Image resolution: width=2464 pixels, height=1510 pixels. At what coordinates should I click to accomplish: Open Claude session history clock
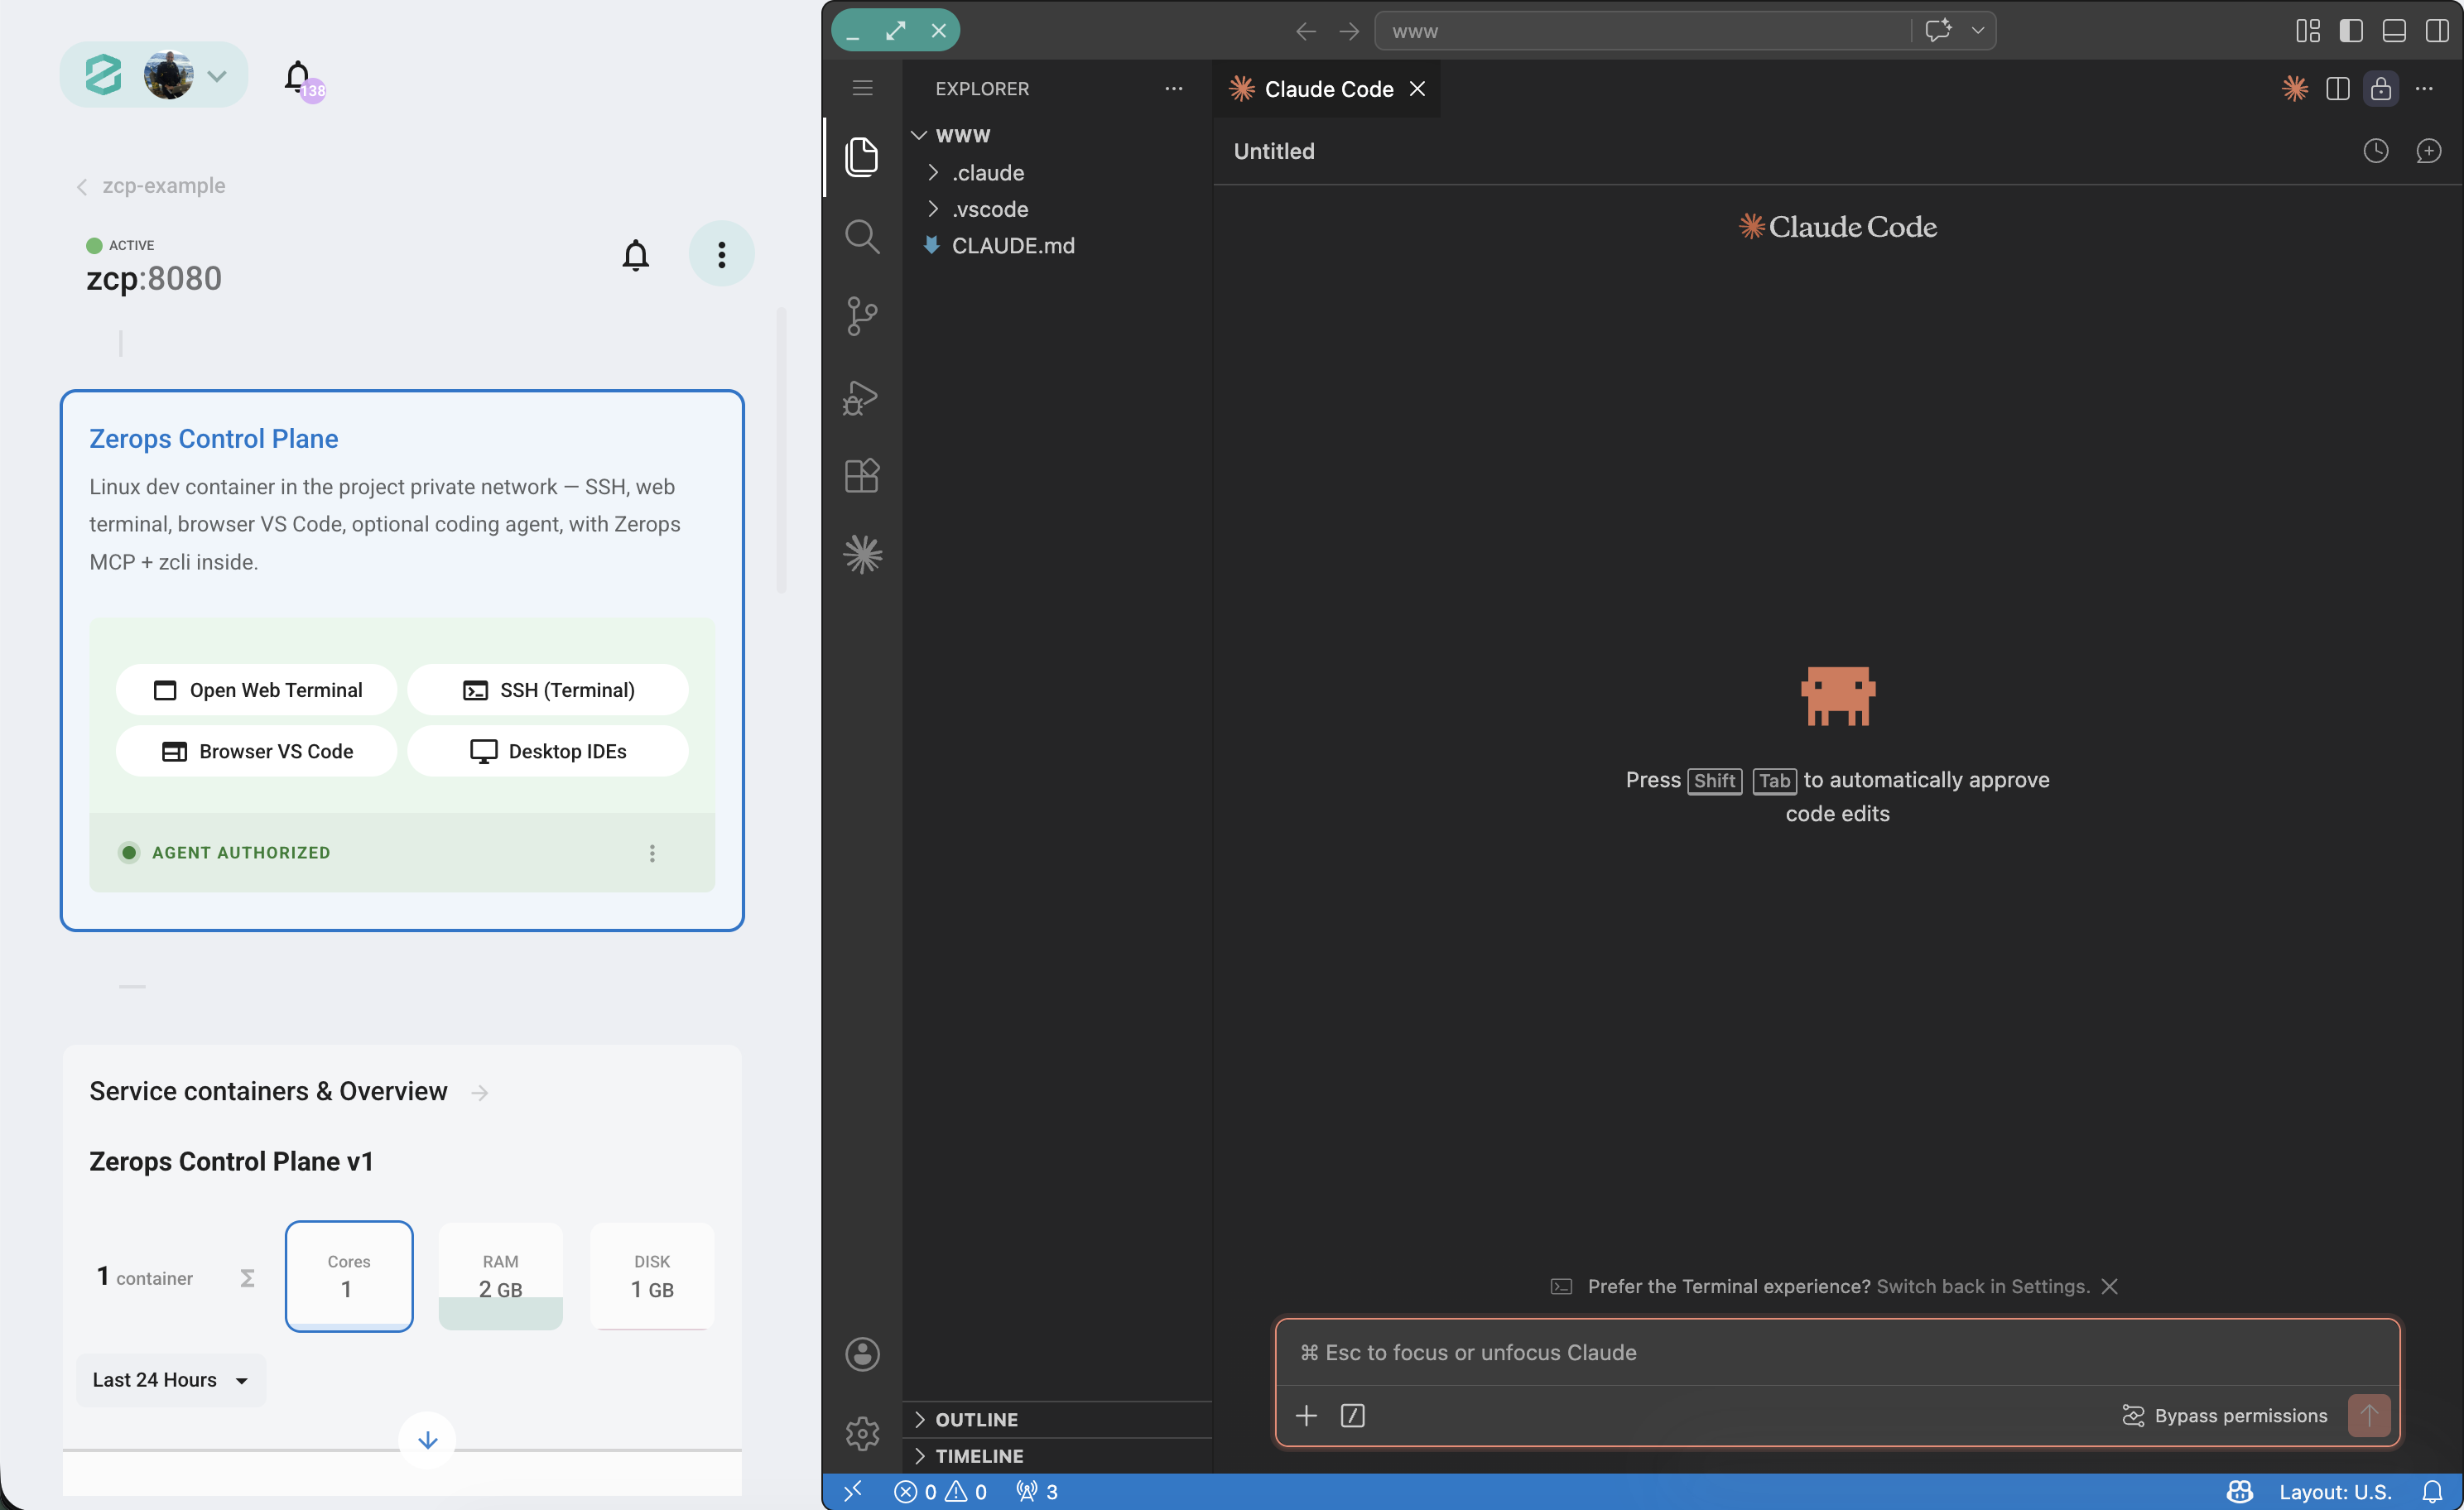(x=2375, y=151)
